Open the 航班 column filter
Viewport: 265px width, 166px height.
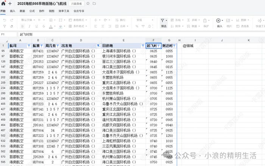pos(42,46)
